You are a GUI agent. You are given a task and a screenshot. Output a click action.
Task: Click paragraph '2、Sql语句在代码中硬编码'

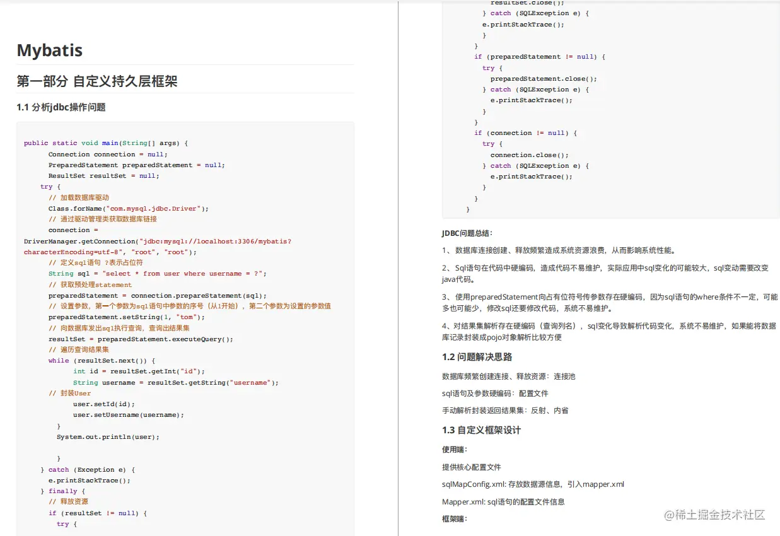coord(605,274)
